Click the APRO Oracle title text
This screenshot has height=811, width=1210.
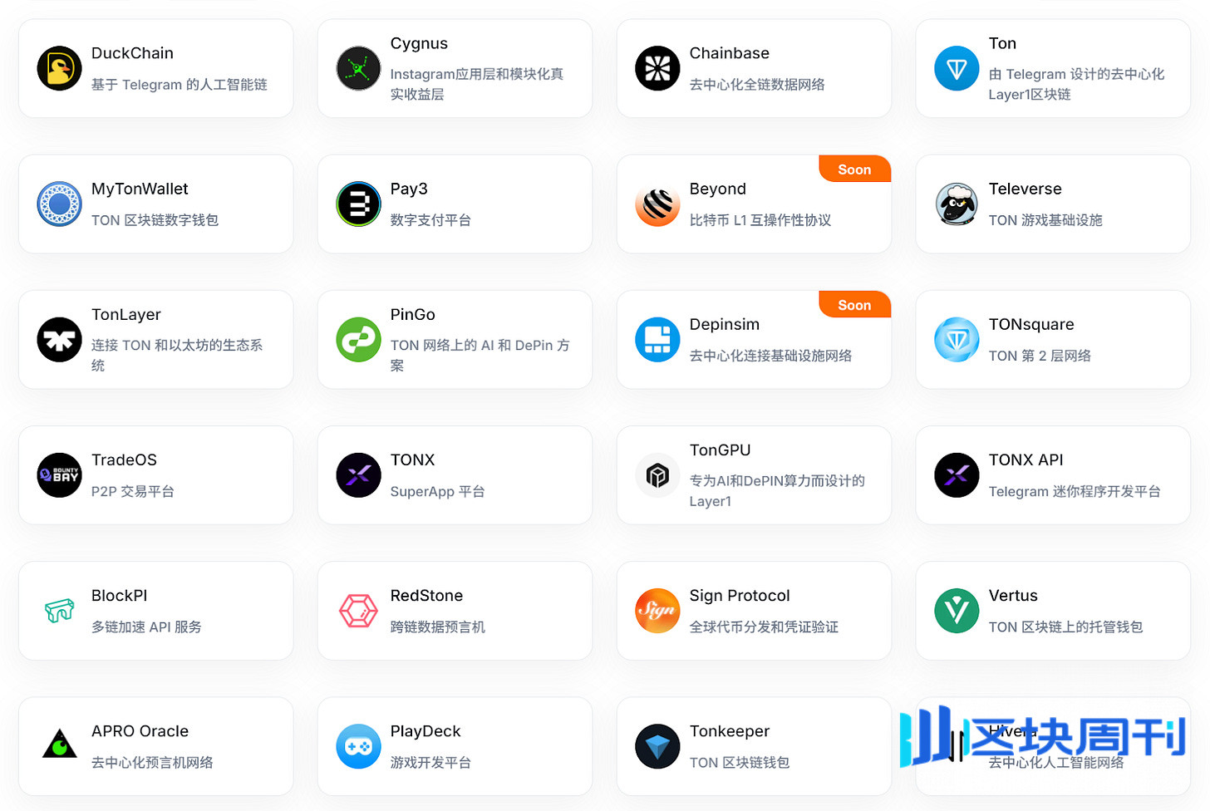[x=140, y=731]
